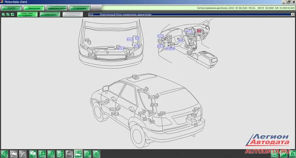Open the ELM327 tab

click(x=11, y=8)
